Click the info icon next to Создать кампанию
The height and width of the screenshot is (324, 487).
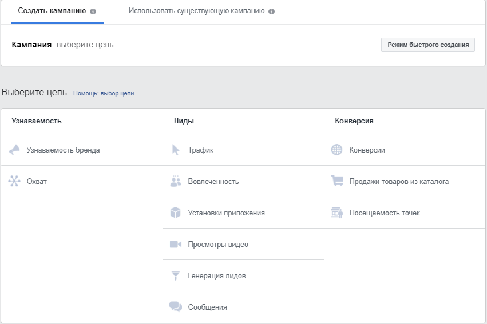[93, 11]
